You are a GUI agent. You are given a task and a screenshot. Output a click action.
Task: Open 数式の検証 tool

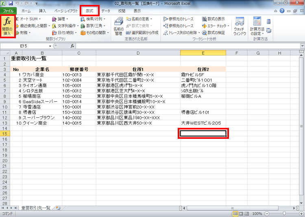pyautogui.click(x=213, y=33)
